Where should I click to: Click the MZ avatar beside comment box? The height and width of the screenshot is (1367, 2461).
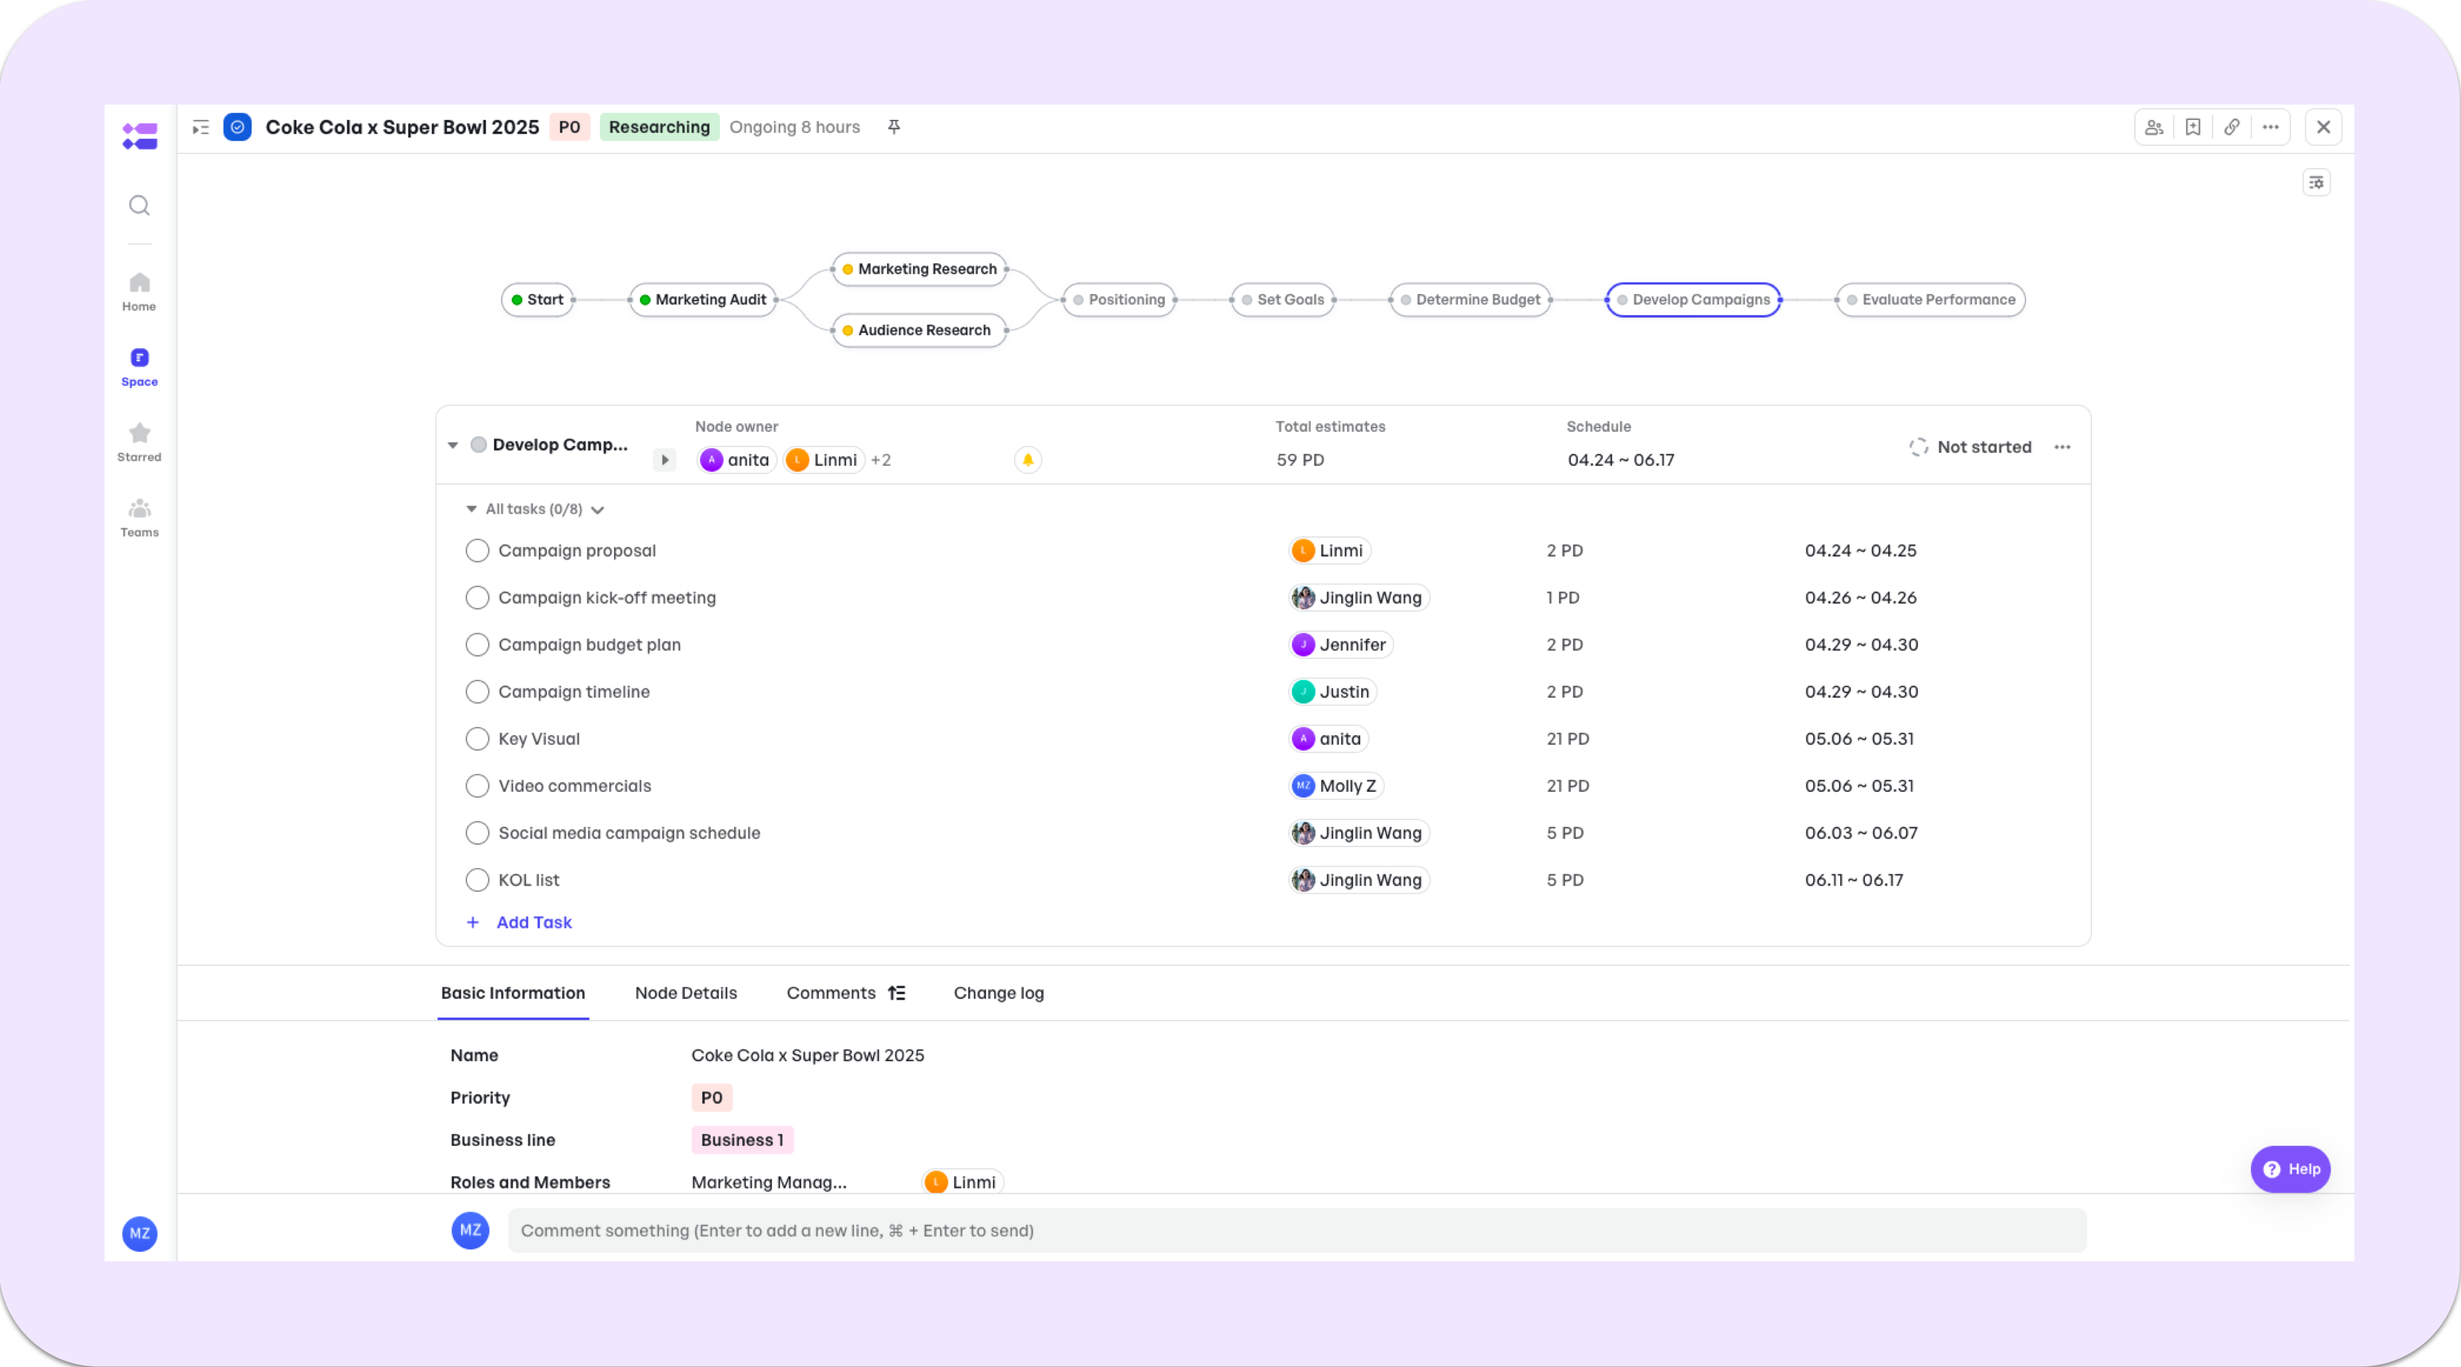470,1230
